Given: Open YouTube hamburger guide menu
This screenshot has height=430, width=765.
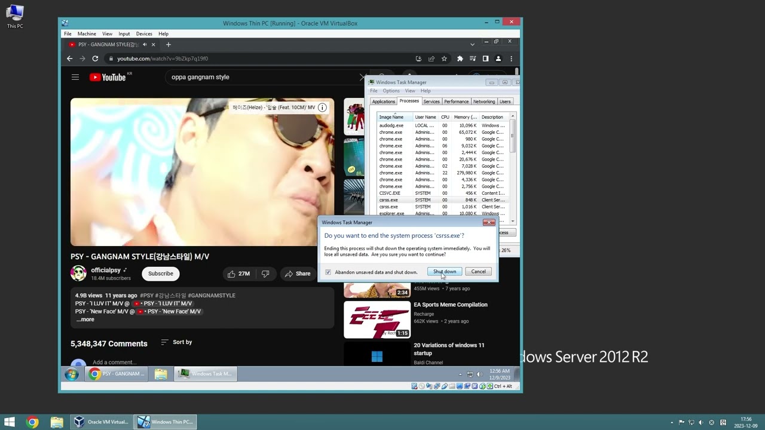Looking at the screenshot, I should (x=75, y=77).
